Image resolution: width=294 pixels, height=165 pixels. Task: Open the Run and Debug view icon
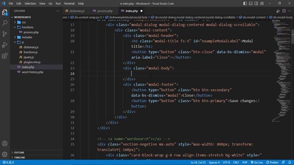[x=5, y=45]
